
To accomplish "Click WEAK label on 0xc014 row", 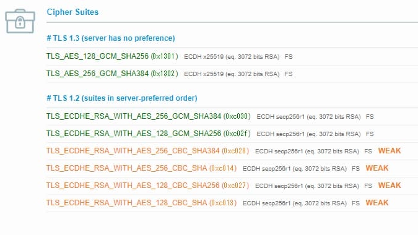I will [x=377, y=168].
